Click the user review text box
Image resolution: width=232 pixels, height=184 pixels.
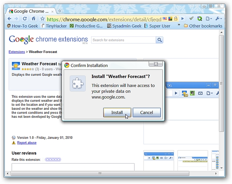(x=73, y=167)
